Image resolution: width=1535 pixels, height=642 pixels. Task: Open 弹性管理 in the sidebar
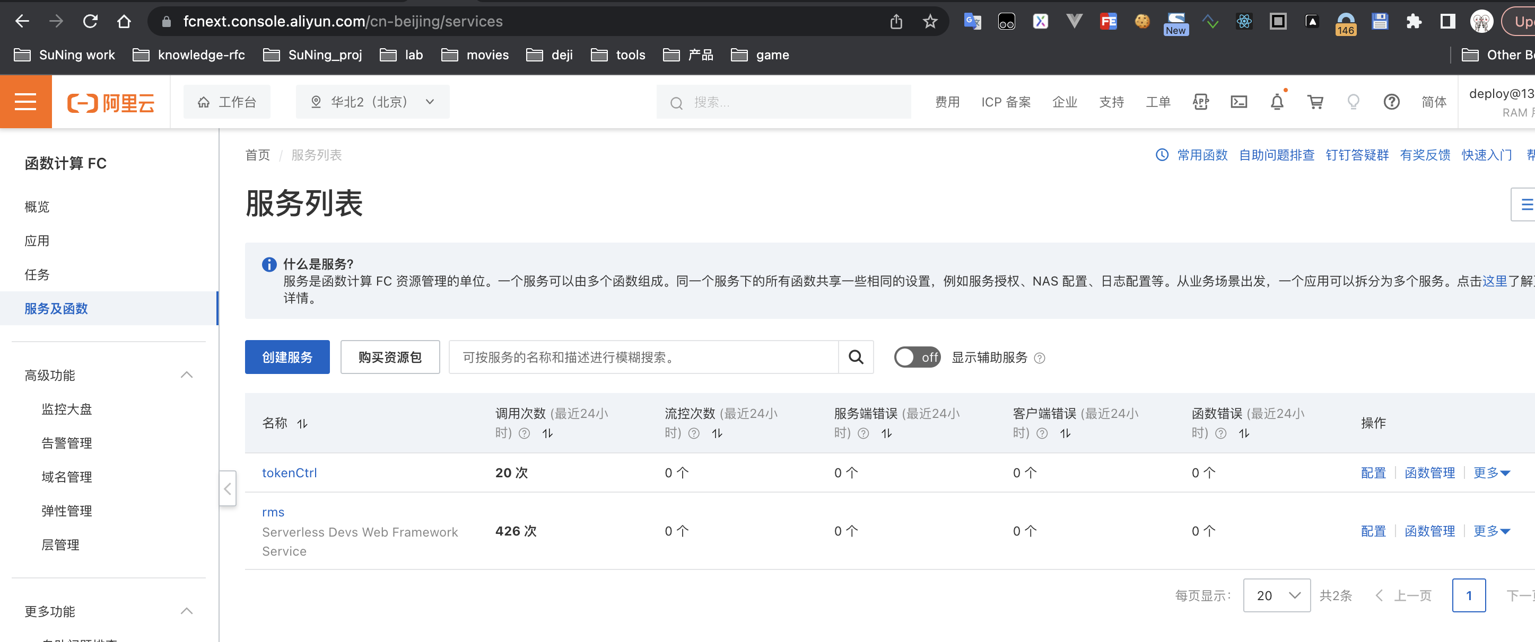[67, 511]
